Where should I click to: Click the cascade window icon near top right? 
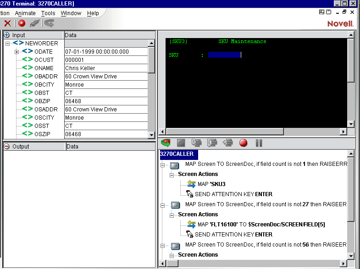328,12
